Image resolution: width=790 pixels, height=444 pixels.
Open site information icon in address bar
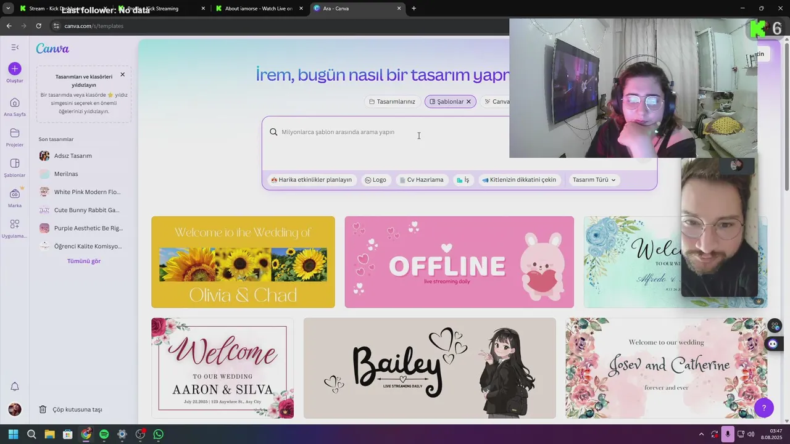click(56, 26)
